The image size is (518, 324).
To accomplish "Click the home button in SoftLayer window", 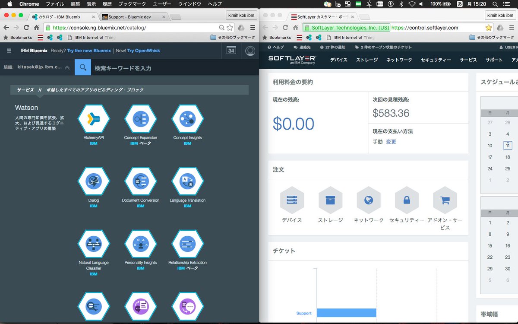I will [296, 27].
